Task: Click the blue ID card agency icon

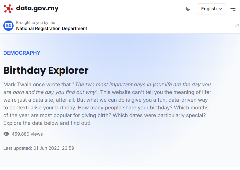Action: pyautogui.click(x=8, y=26)
